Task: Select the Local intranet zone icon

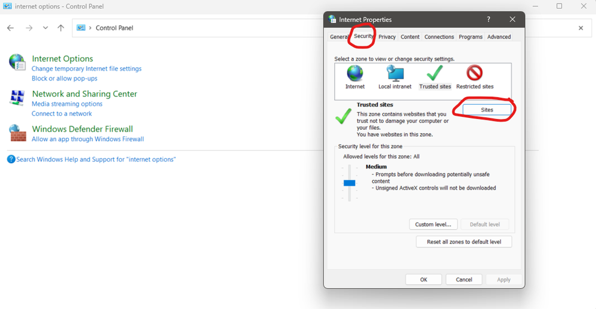Action: pyautogui.click(x=395, y=73)
